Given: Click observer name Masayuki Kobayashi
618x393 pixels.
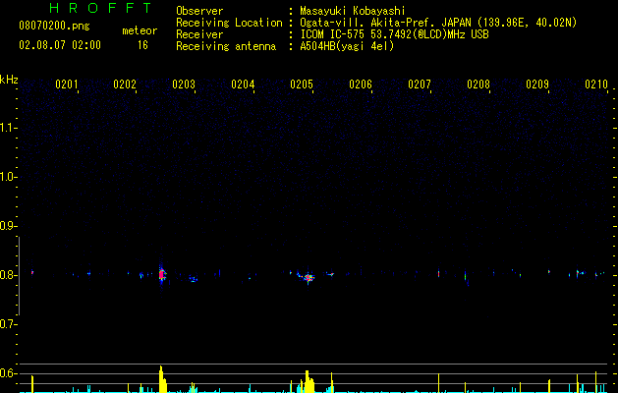Looking at the screenshot, I should coord(353,11).
